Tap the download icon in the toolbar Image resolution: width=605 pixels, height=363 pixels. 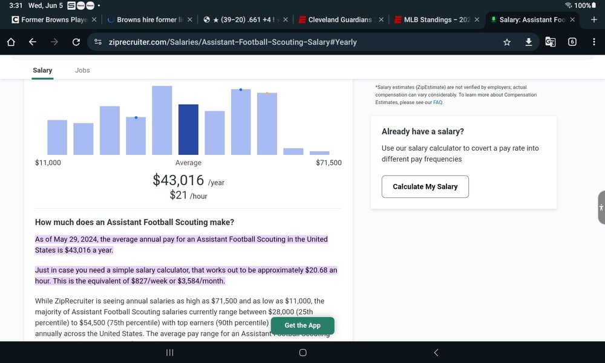(x=529, y=42)
